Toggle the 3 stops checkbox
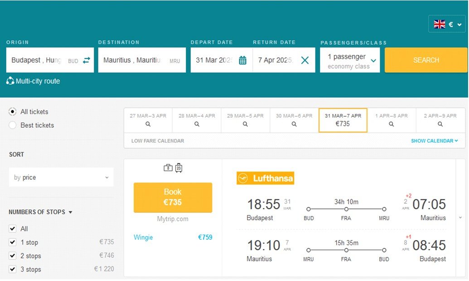 click(x=13, y=269)
